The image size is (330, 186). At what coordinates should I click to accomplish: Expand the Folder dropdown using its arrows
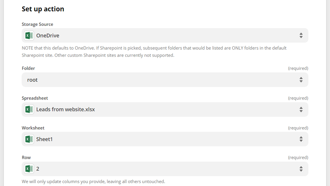click(301, 80)
